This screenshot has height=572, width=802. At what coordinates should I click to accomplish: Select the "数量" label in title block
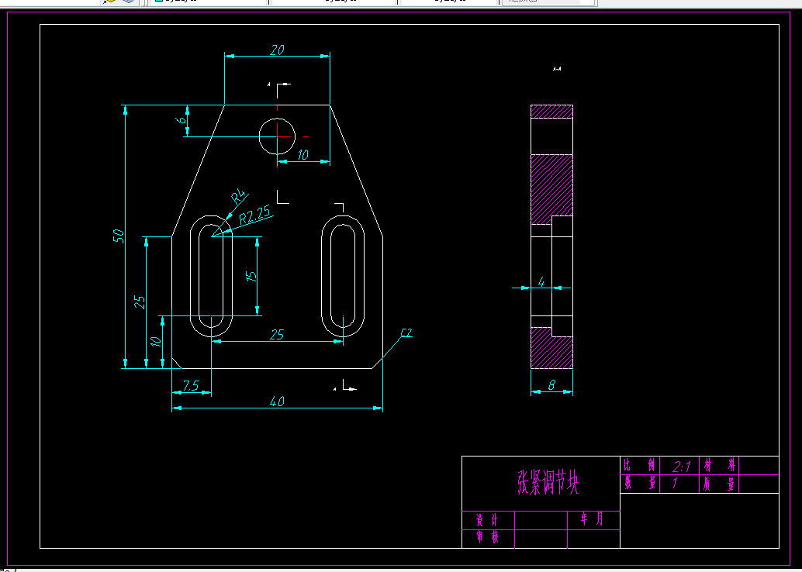[639, 483]
